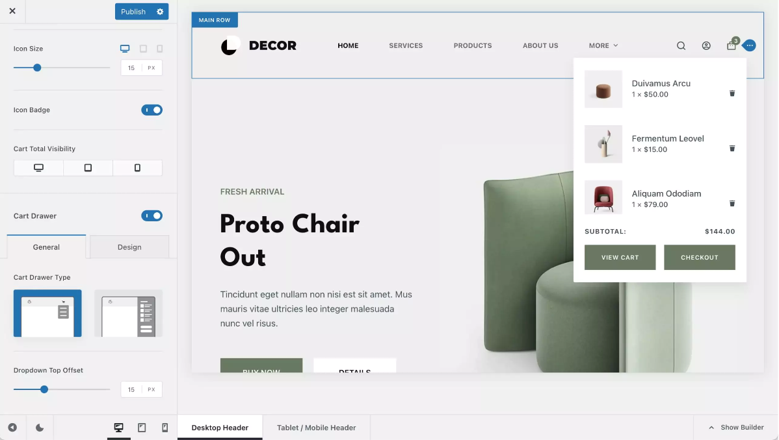779x440 pixels.
Task: Delete Aliquam Ododiam from cart
Action: coord(732,203)
